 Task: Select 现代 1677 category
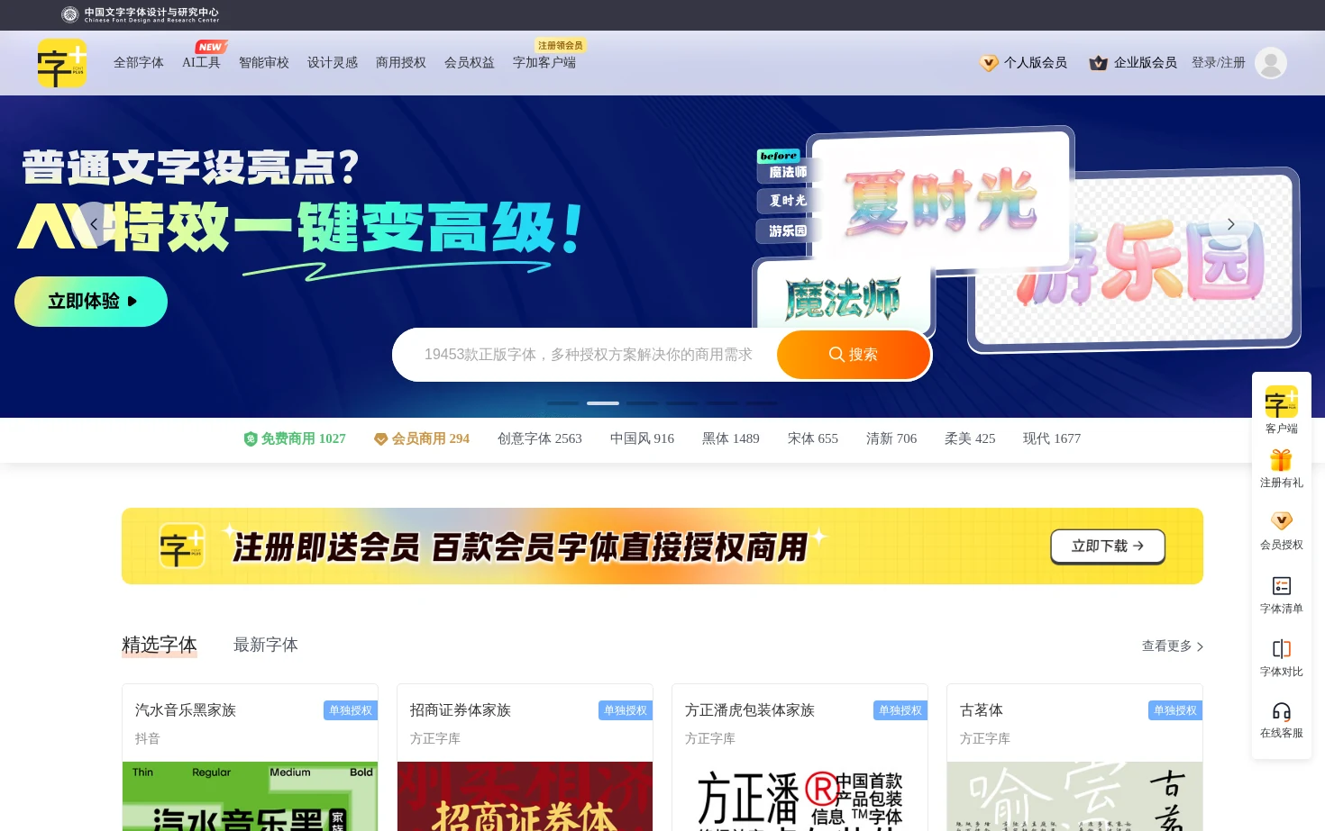tap(1052, 438)
